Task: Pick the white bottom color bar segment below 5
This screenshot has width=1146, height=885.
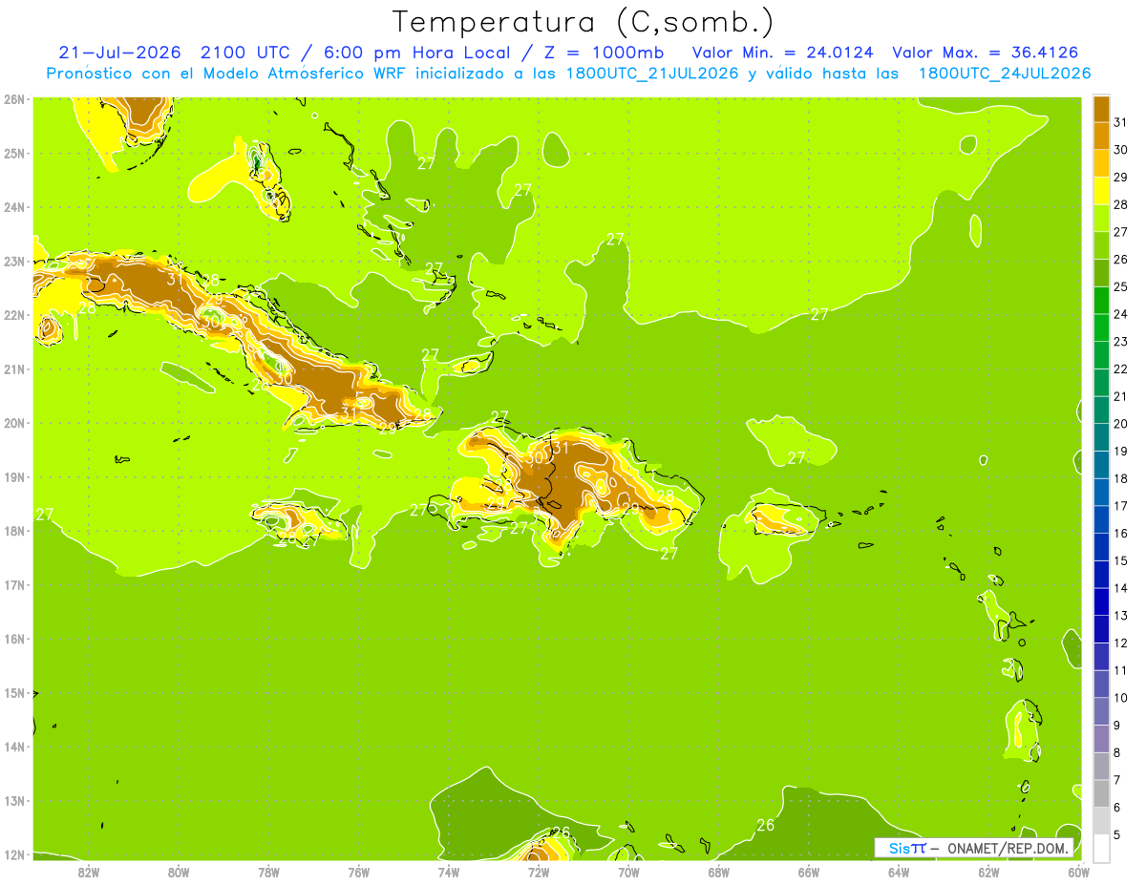Action: tap(1101, 849)
